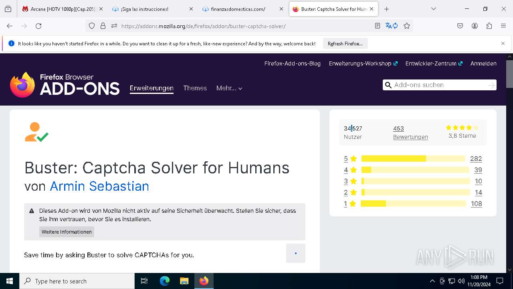Open the Erweiterungen section
Viewport: 513px width, 289px height.
tap(151, 88)
